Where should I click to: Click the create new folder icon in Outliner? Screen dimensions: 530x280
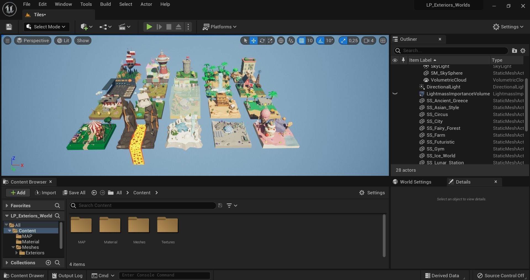point(514,50)
